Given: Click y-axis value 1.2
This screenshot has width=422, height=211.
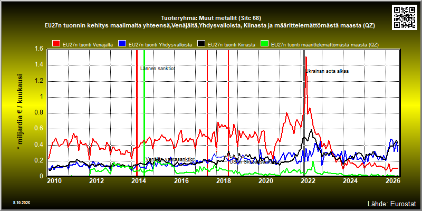Looking at the screenshot, I should pyautogui.click(x=39, y=81).
